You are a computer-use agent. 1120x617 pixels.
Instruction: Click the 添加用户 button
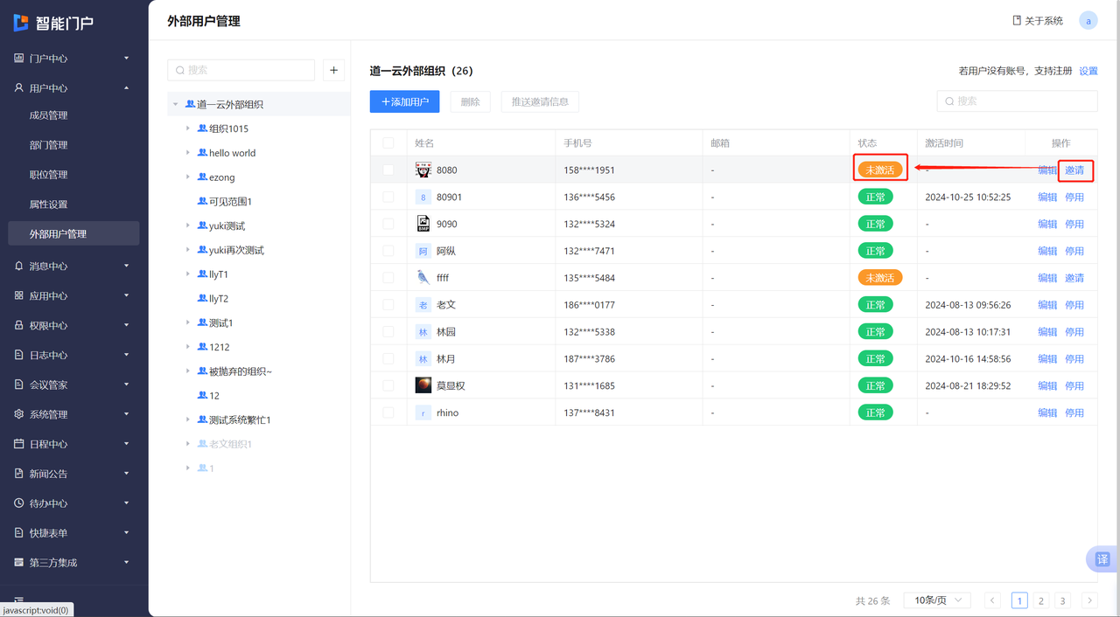click(x=404, y=102)
